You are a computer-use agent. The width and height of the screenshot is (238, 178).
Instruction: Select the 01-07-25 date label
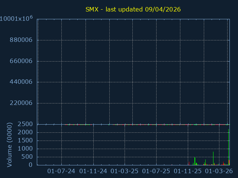coord(156,171)
